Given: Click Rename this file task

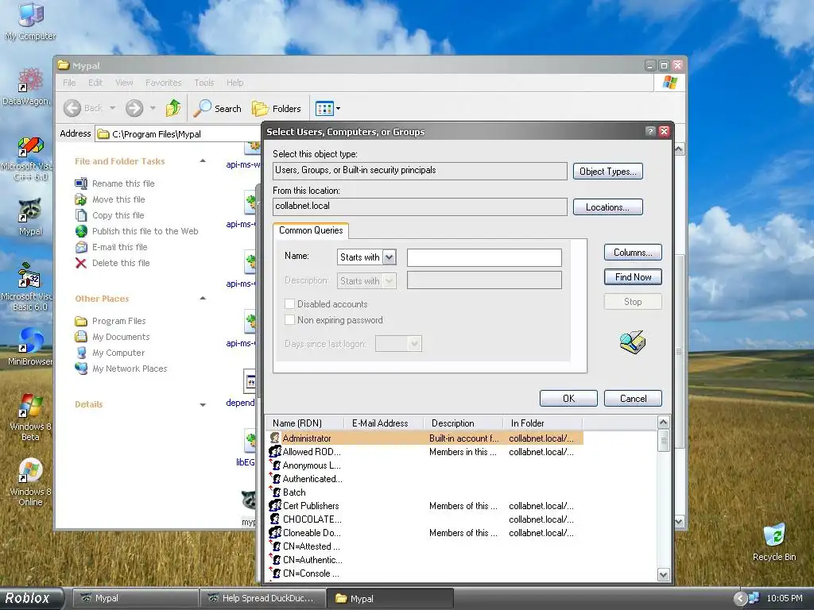Looking at the screenshot, I should pyautogui.click(x=123, y=183).
